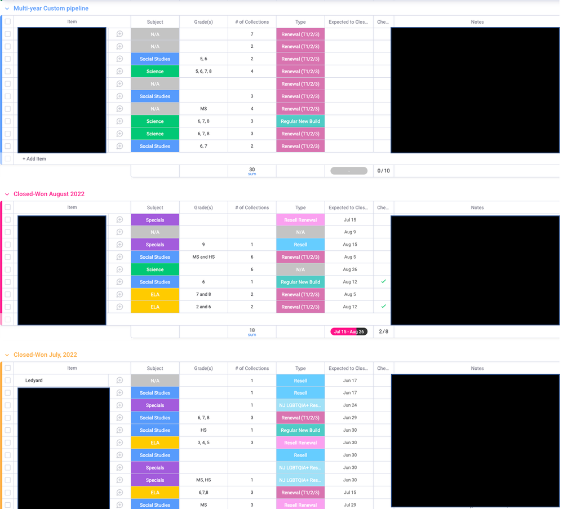This screenshot has width=563, height=509.
Task: Click the Add Item link under Multi-year pipeline
Action: [34, 159]
